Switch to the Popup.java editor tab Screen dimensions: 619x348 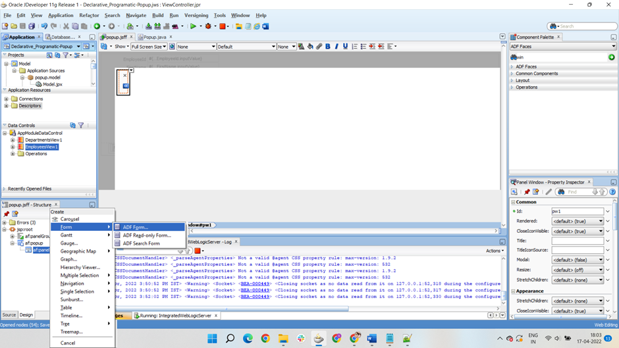pos(154,37)
